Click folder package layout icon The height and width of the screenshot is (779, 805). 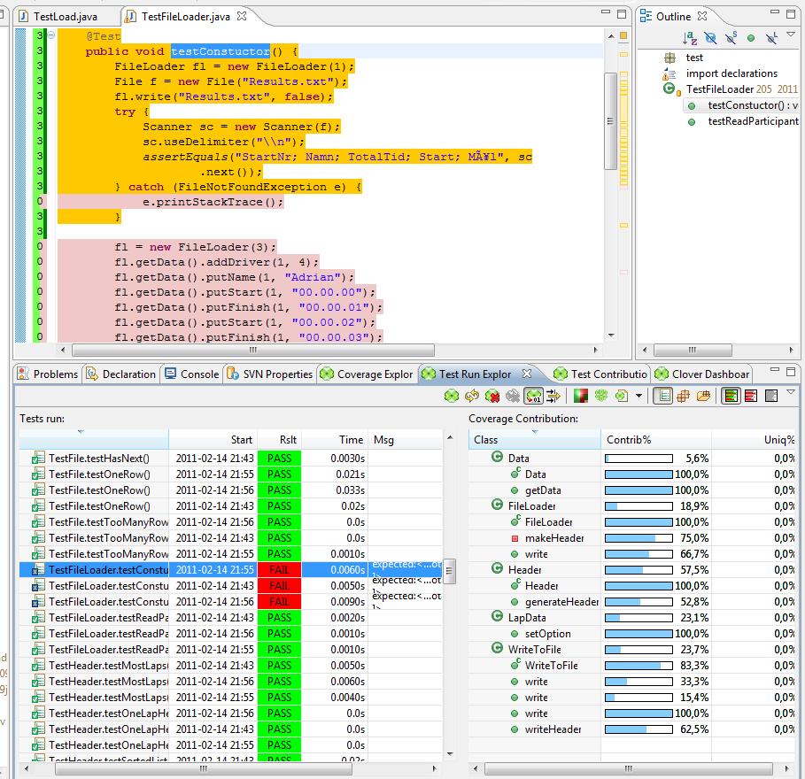pyautogui.click(x=703, y=396)
